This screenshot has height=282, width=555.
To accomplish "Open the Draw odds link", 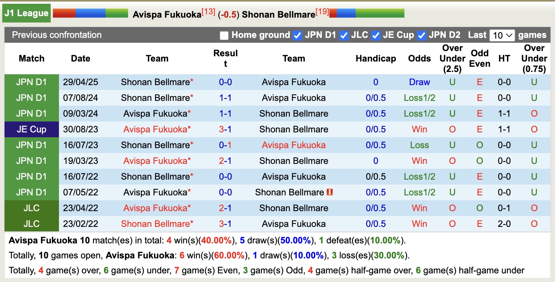I will click(x=419, y=82).
